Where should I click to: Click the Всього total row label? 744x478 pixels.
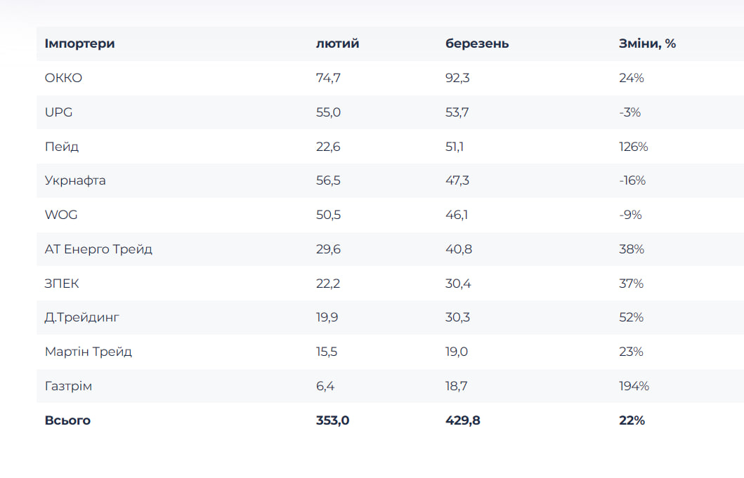click(67, 420)
